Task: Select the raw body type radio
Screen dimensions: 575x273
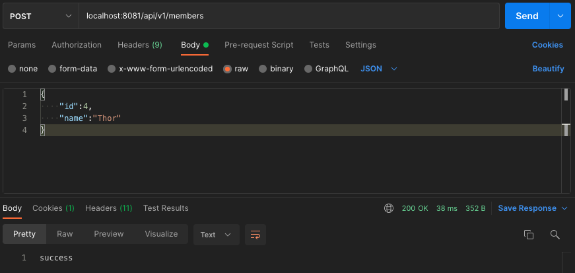Action: pyautogui.click(x=227, y=69)
